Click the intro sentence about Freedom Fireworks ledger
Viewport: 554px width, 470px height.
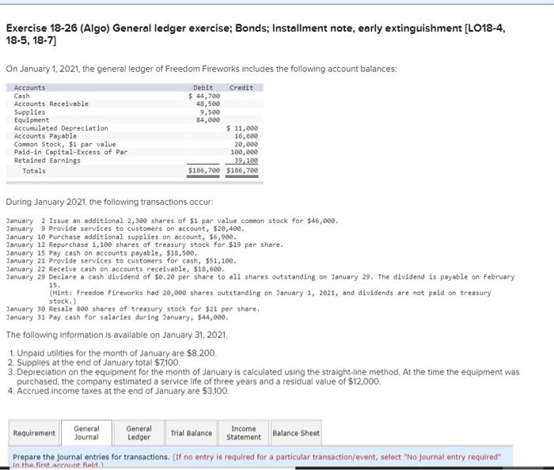(x=201, y=69)
